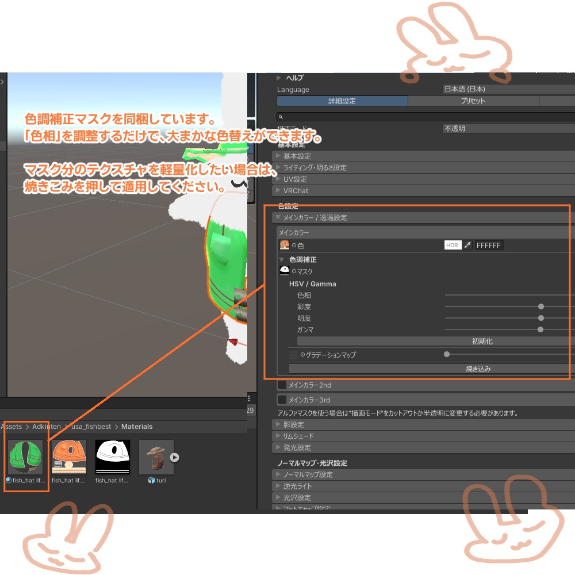The image size is (575, 575).
Task: Adjust the 彩度 saturation slider
Action: (x=540, y=306)
